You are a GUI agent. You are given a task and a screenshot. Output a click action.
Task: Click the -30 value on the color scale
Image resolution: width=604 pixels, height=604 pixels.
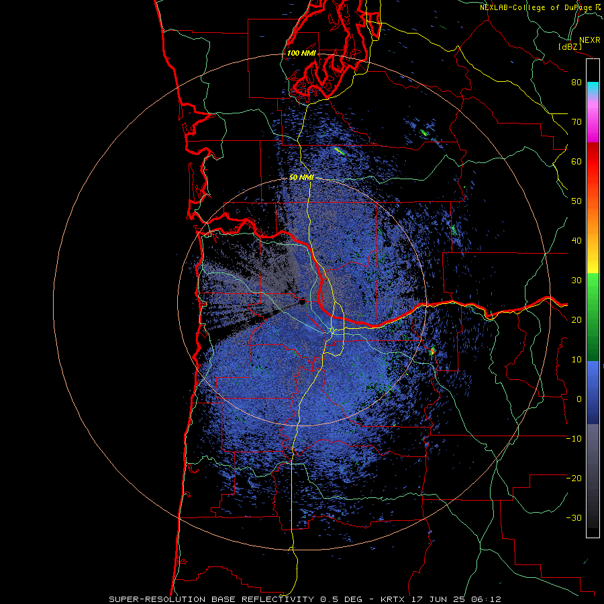(x=574, y=517)
